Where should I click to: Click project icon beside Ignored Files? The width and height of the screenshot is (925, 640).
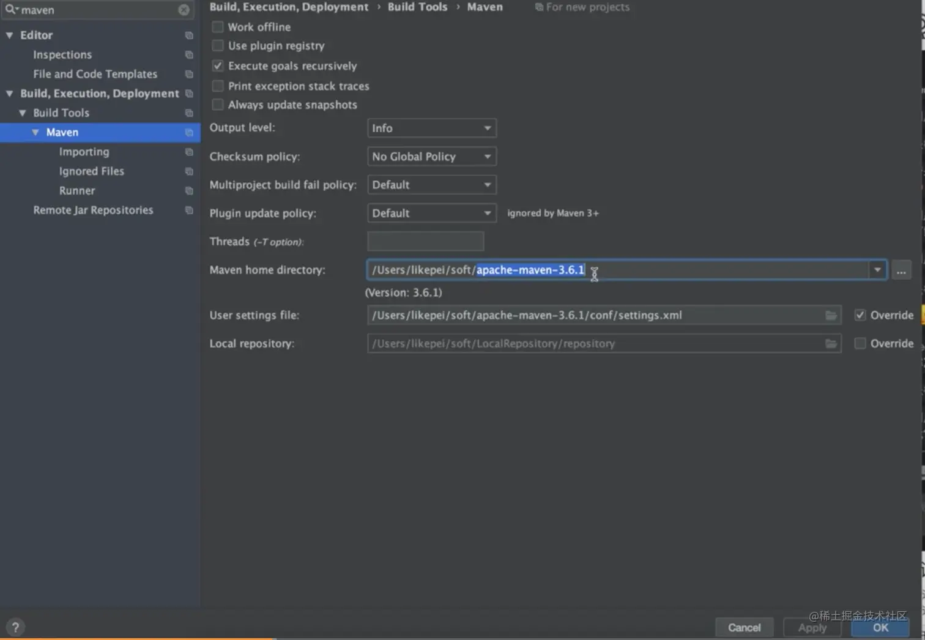coord(189,171)
